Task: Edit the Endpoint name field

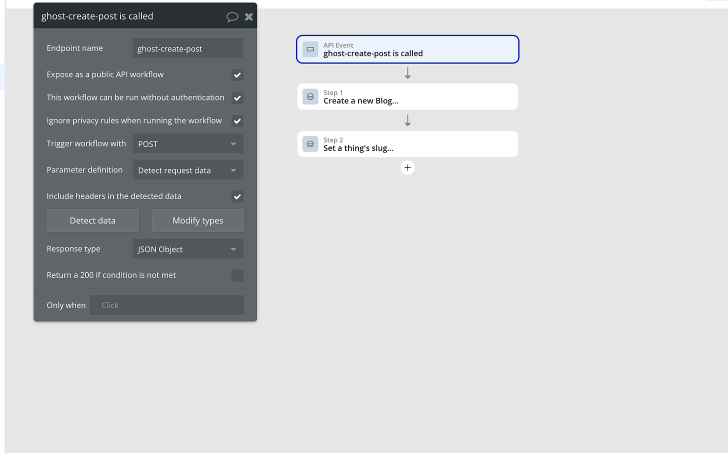Action: tap(188, 48)
